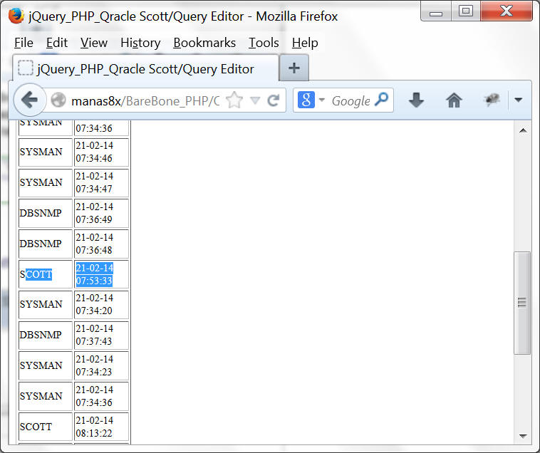
Task: Go to the Home page icon
Action: (454, 100)
